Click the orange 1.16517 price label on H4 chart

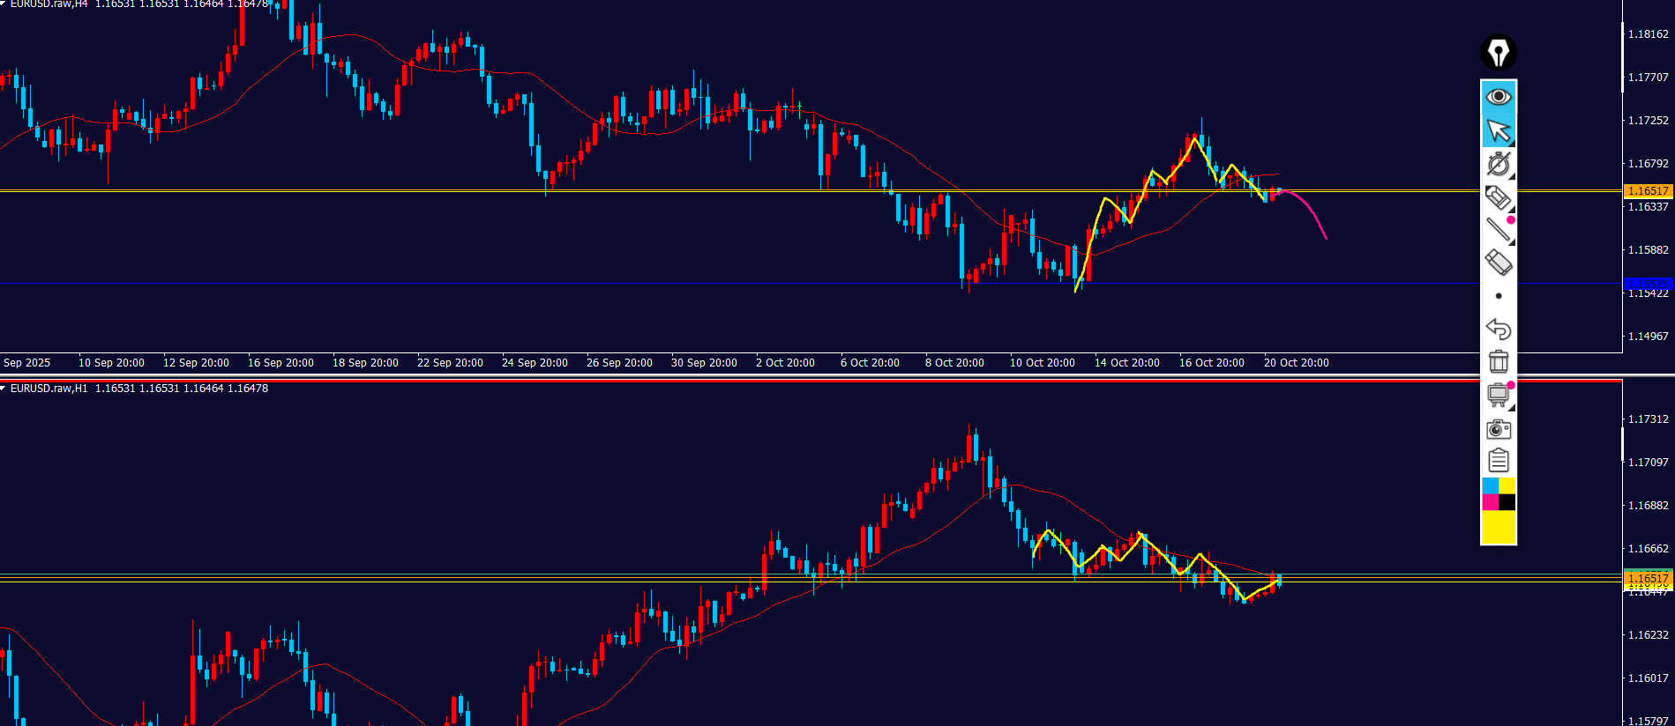(x=1647, y=191)
